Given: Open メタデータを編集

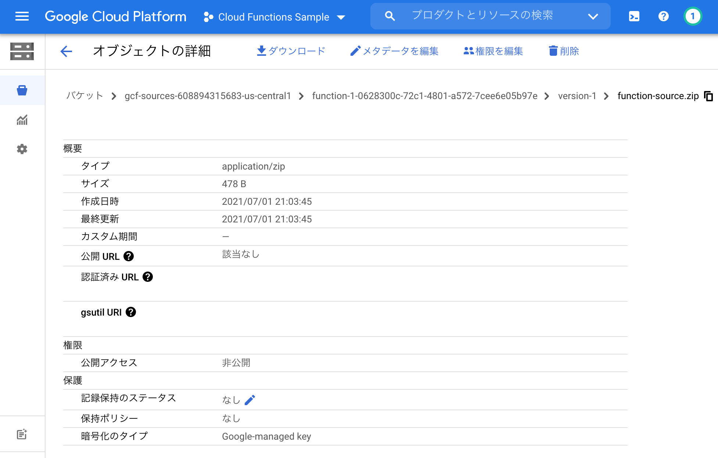Looking at the screenshot, I should [x=394, y=51].
